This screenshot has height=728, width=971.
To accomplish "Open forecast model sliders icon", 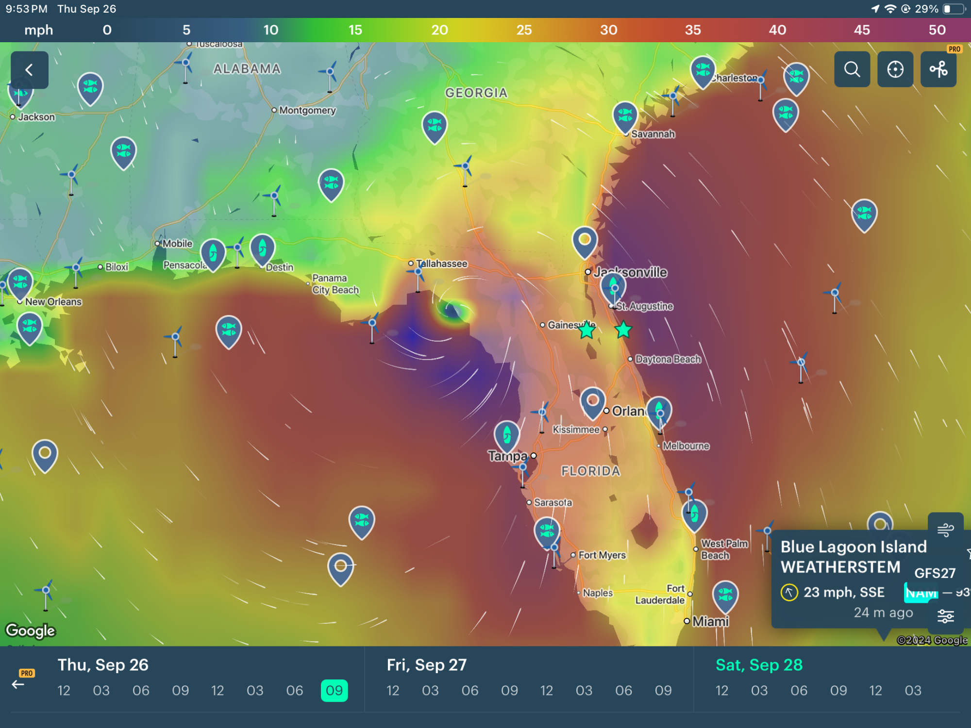I will coord(945,616).
